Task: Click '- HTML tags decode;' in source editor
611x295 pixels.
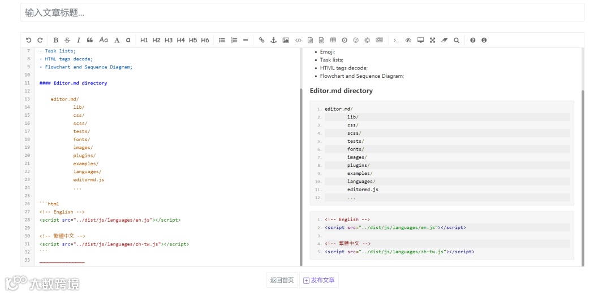Action: coord(66,59)
